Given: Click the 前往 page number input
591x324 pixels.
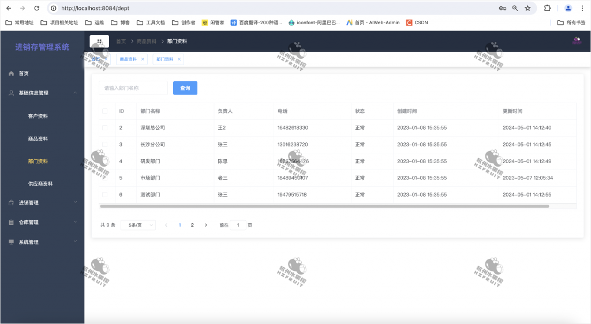Looking at the screenshot, I should [238, 225].
